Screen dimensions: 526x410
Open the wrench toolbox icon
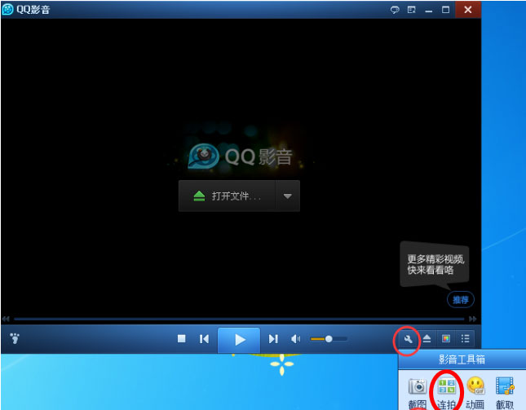[x=406, y=339]
